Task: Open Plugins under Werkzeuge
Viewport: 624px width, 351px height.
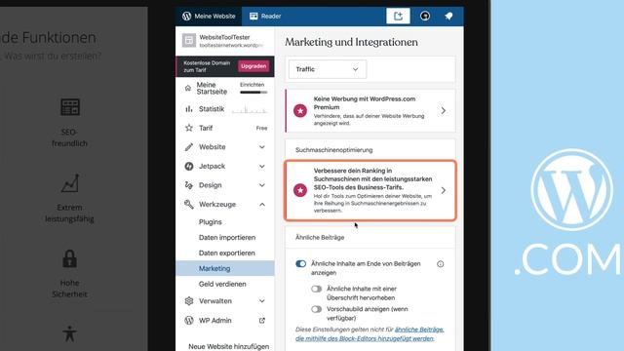Action: pos(211,221)
